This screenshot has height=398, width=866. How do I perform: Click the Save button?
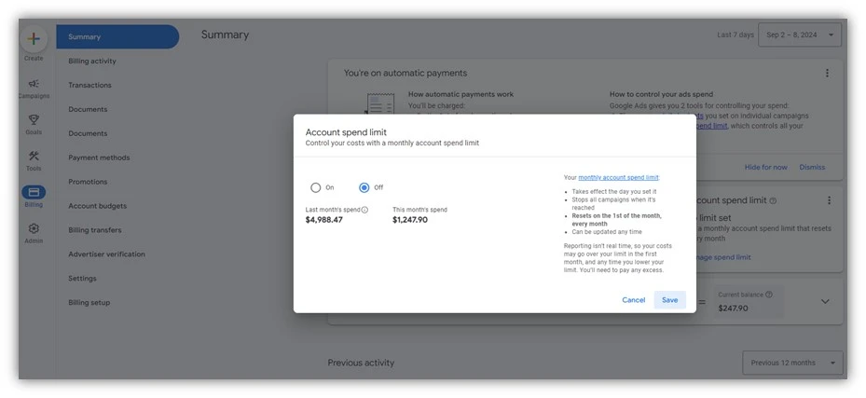coord(669,300)
